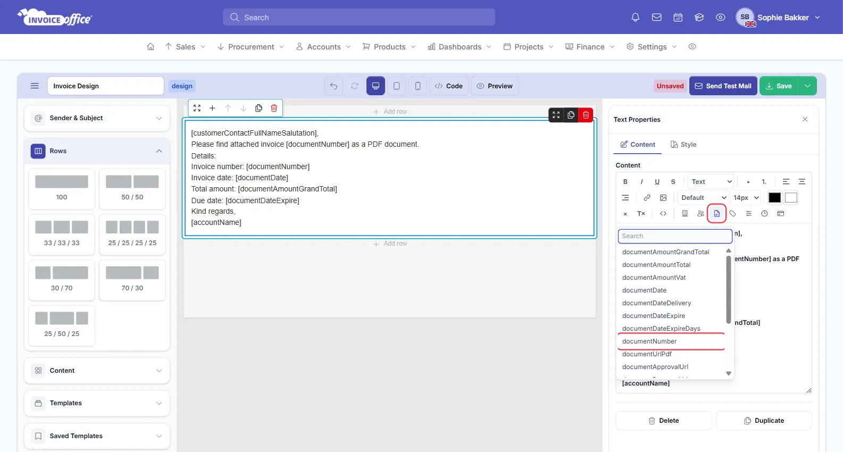The image size is (843, 452).
Task: Expand the Templates section
Action: (x=97, y=403)
